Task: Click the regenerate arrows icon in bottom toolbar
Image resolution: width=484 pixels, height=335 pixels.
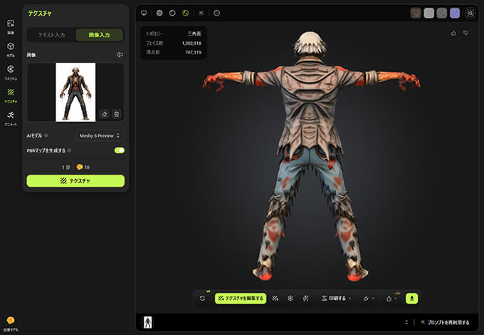Action: coord(203,298)
